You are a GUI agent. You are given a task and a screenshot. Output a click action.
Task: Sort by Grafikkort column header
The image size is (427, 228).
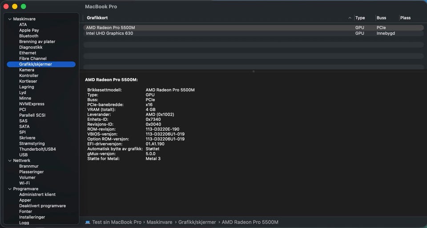[97, 18]
